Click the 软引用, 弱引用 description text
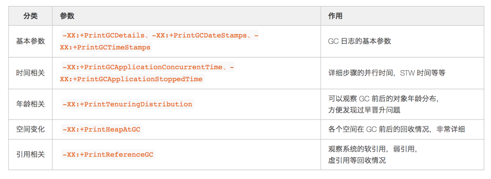The height and width of the screenshot is (179, 491). (373, 149)
